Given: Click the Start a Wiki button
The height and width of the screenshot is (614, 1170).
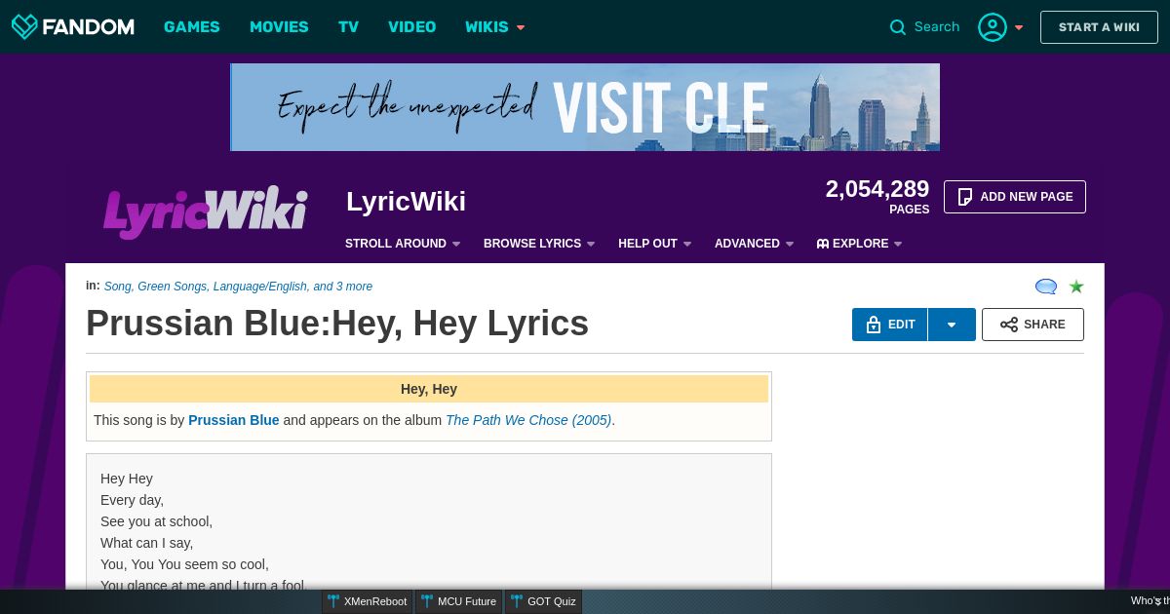Looking at the screenshot, I should pos(1099,27).
